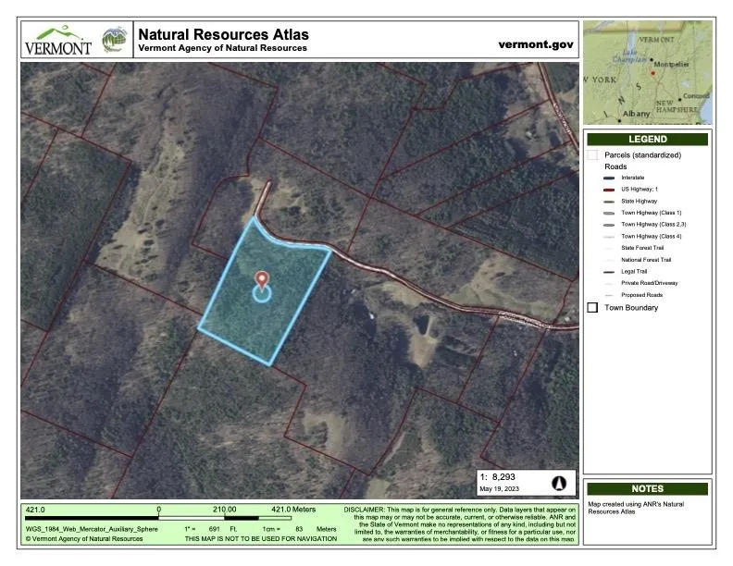
Task: Click the NOTES header bar
Action: point(647,488)
